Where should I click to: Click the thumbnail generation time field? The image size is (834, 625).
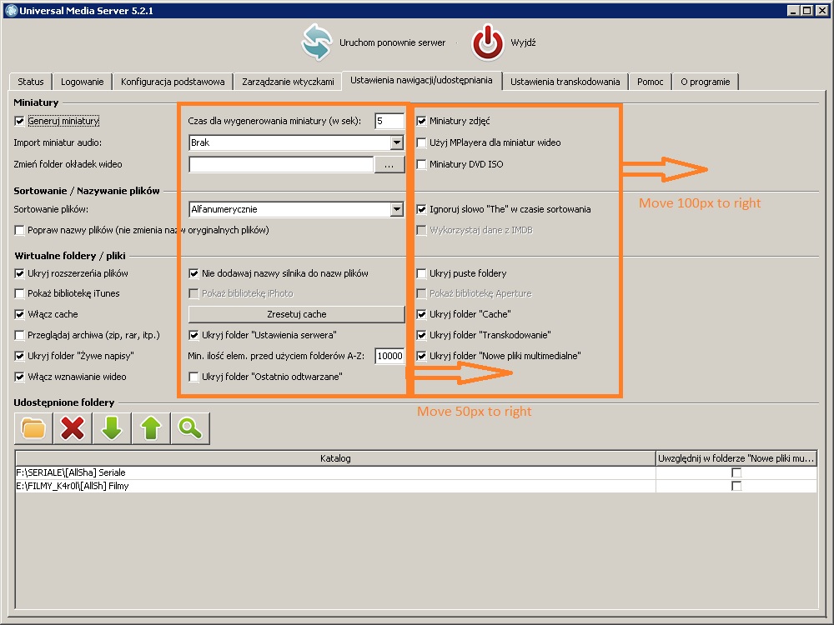pyautogui.click(x=389, y=121)
